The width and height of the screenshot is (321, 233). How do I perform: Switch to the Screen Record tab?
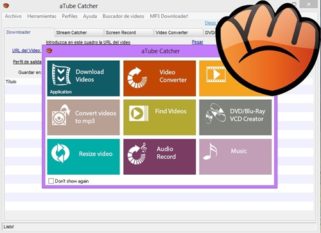click(128, 33)
